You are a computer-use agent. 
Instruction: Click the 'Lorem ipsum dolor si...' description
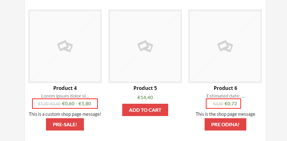pyautogui.click(x=65, y=96)
